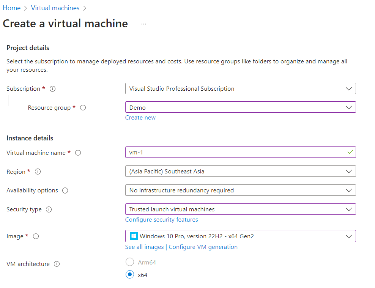Open the ellipsis menu beside the page title
Viewport: 375px width, 288px height.
pyautogui.click(x=143, y=24)
